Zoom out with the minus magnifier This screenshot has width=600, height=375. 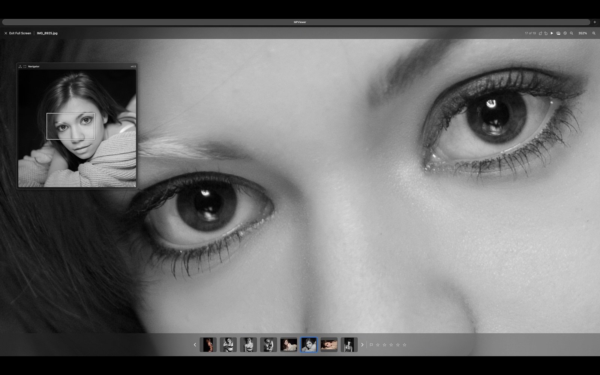(x=571, y=33)
